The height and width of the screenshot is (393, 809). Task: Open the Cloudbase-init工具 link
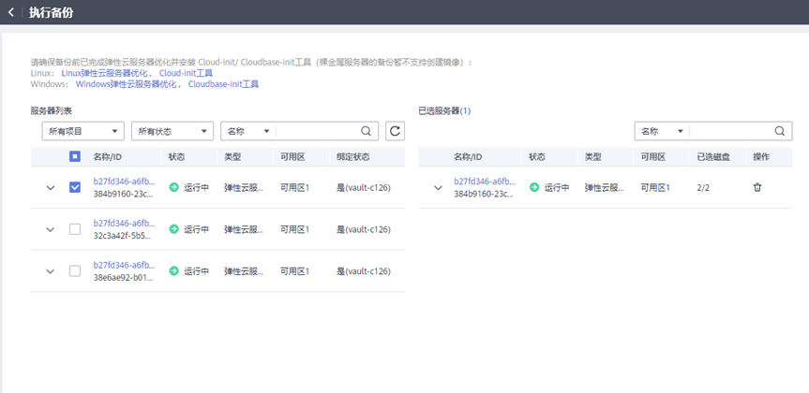[x=223, y=84]
